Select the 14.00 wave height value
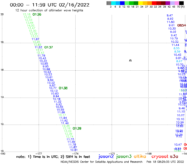 tap(31, 25)
